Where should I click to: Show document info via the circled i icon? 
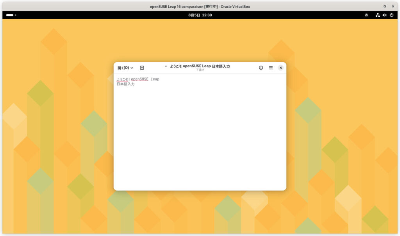click(261, 68)
